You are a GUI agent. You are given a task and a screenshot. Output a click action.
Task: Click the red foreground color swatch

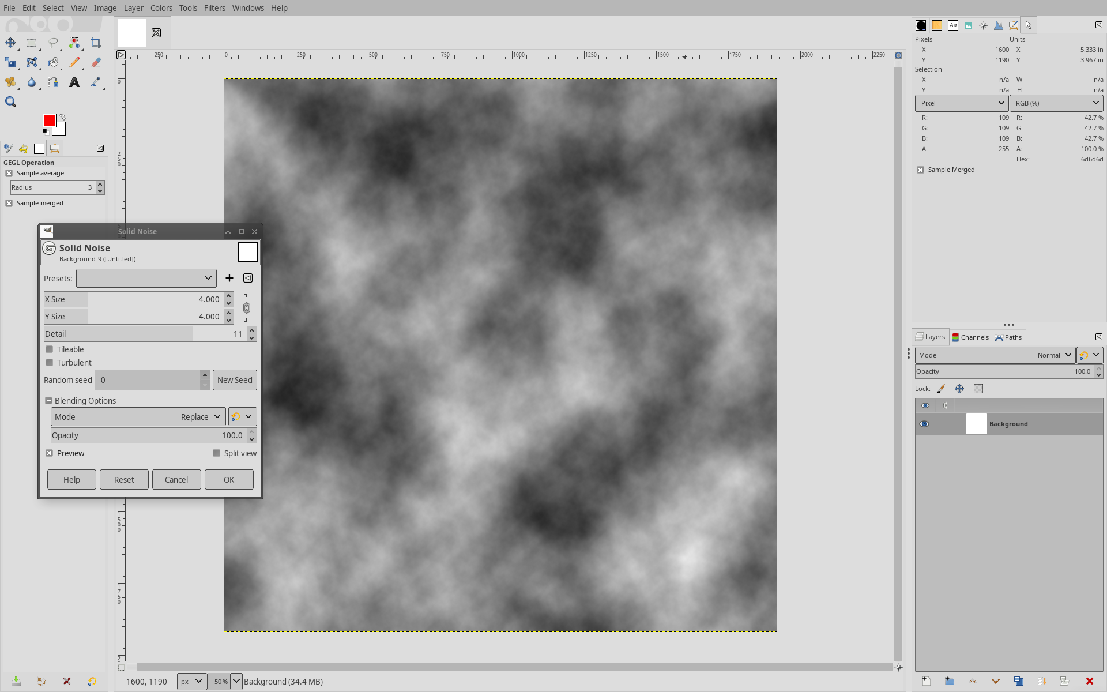click(x=48, y=120)
